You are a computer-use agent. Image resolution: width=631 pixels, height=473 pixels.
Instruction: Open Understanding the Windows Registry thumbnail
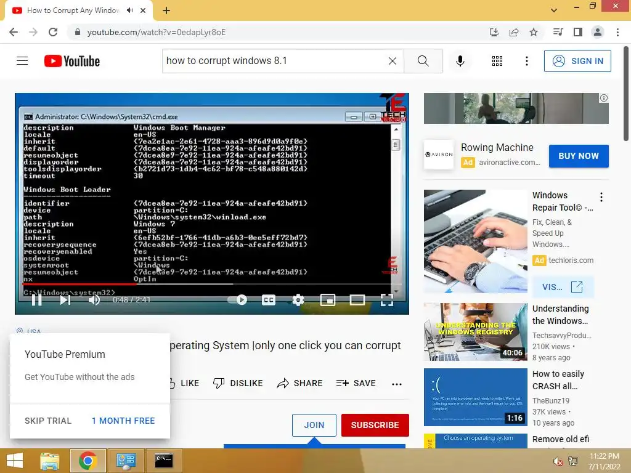[x=476, y=332]
